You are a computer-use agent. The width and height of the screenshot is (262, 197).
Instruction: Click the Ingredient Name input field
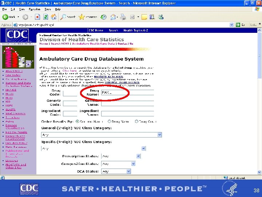point(127,113)
